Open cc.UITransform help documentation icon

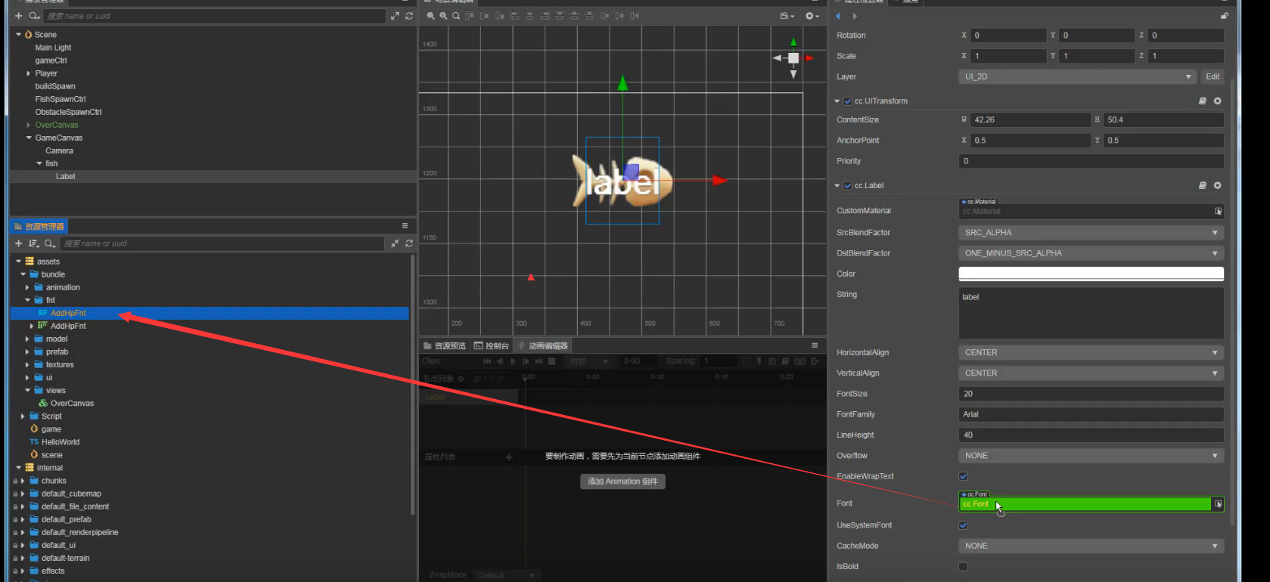1203,101
